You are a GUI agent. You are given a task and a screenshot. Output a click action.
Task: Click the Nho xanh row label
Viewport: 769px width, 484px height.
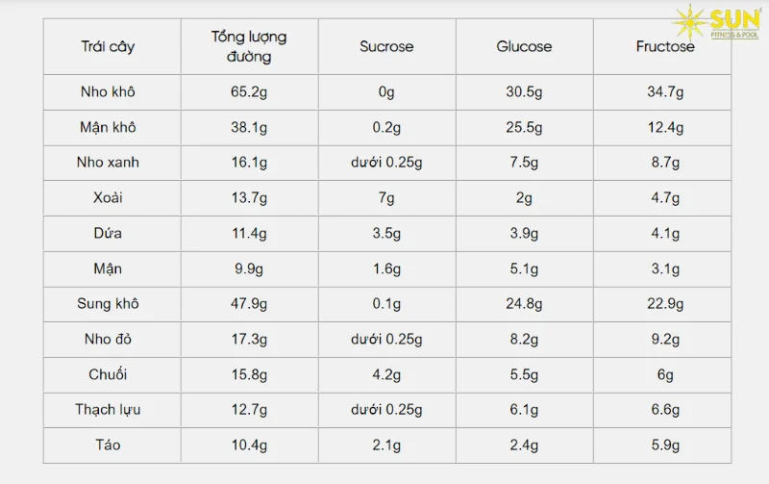point(108,163)
